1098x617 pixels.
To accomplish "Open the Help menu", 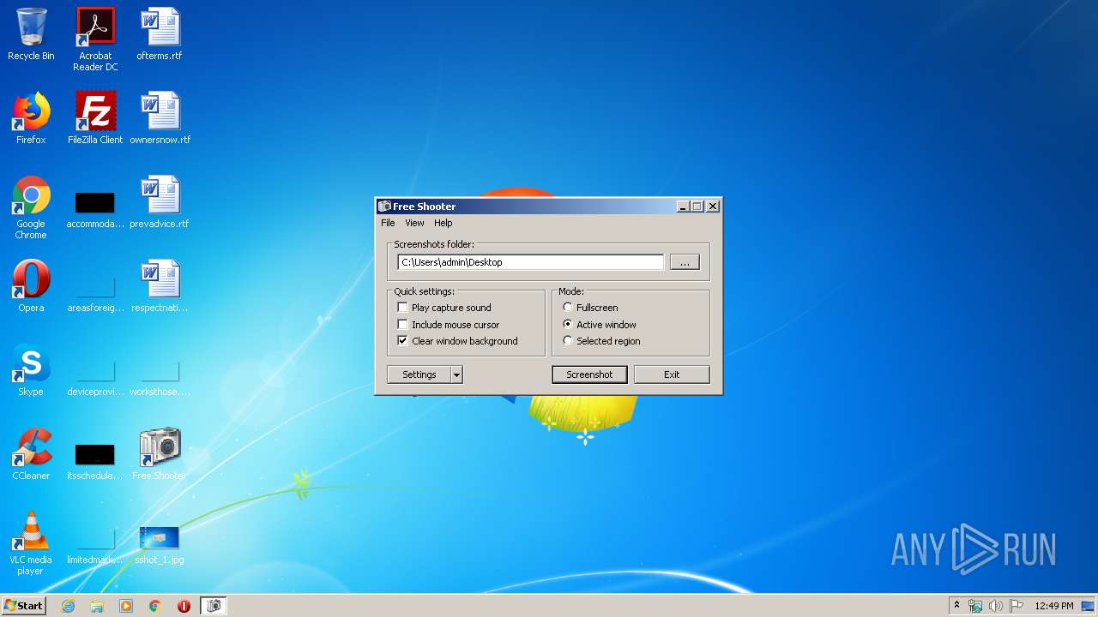I will [x=443, y=223].
